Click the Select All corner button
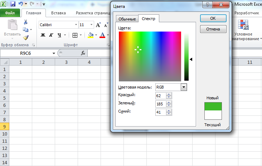 (5, 62)
